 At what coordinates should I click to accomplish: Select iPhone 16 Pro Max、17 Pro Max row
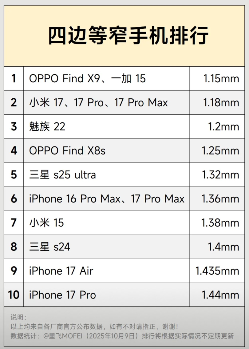(x=107, y=199)
